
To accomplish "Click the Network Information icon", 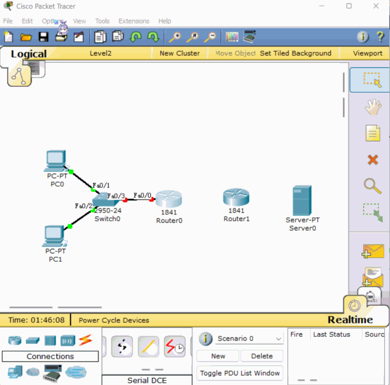I will 363,37.
